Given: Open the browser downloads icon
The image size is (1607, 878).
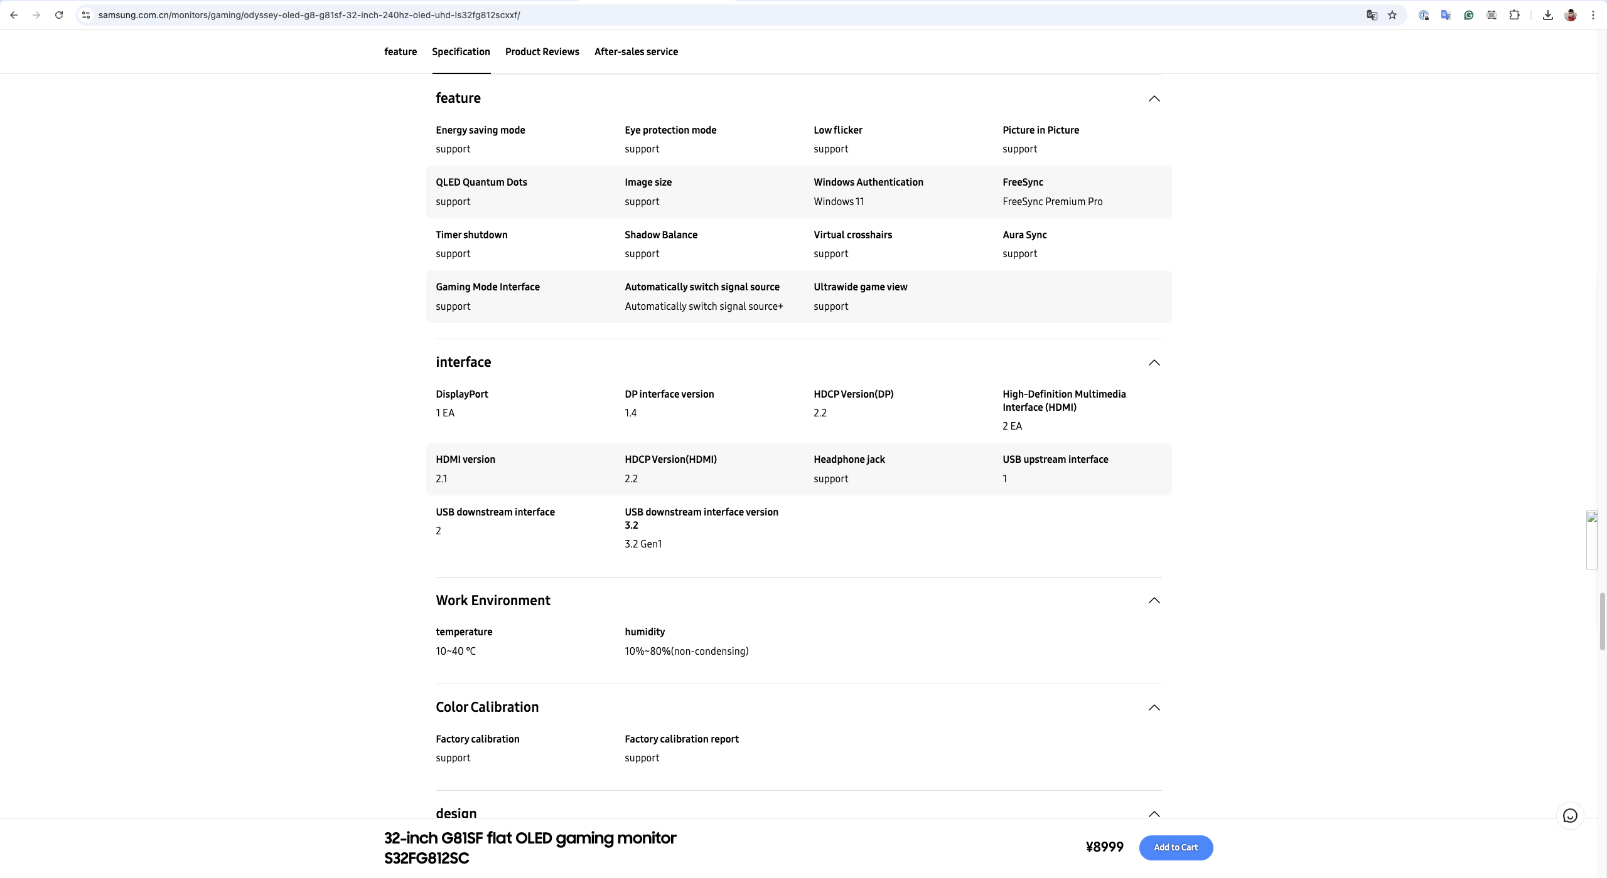Looking at the screenshot, I should [x=1548, y=15].
